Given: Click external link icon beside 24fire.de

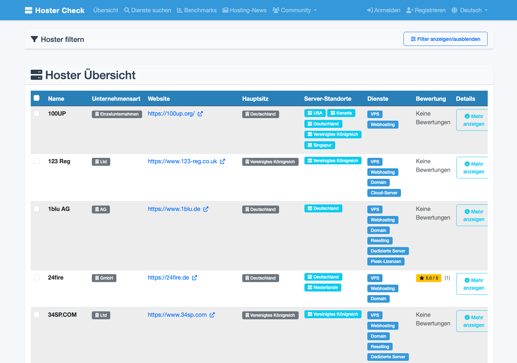Looking at the screenshot, I should coord(195,278).
